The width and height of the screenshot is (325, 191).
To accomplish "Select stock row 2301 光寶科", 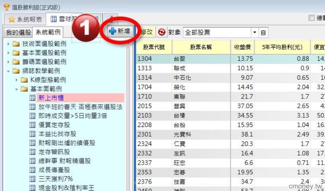I will (x=230, y=134).
